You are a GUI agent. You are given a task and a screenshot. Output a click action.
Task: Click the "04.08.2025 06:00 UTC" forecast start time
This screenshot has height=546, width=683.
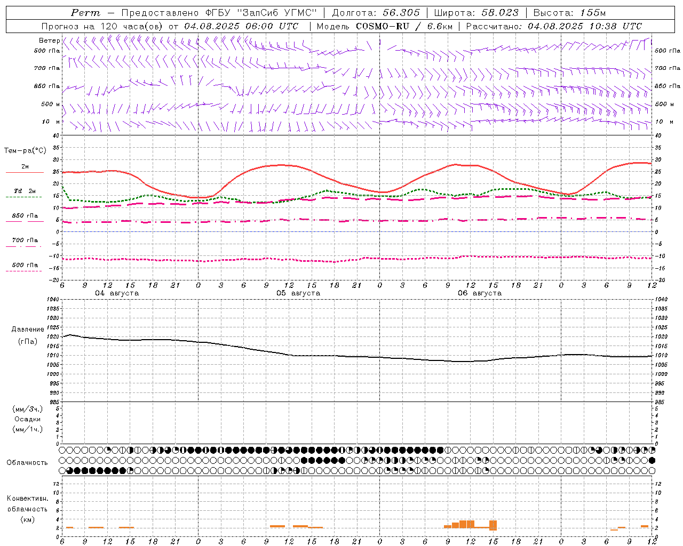241,26
